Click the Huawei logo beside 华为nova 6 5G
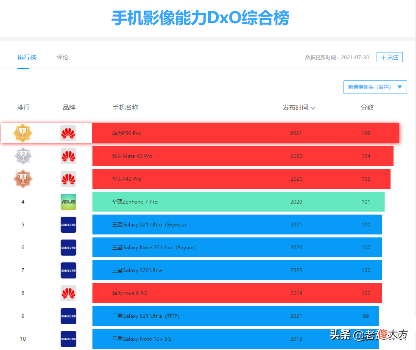Viewport: 416px width, 350px height. click(x=68, y=293)
